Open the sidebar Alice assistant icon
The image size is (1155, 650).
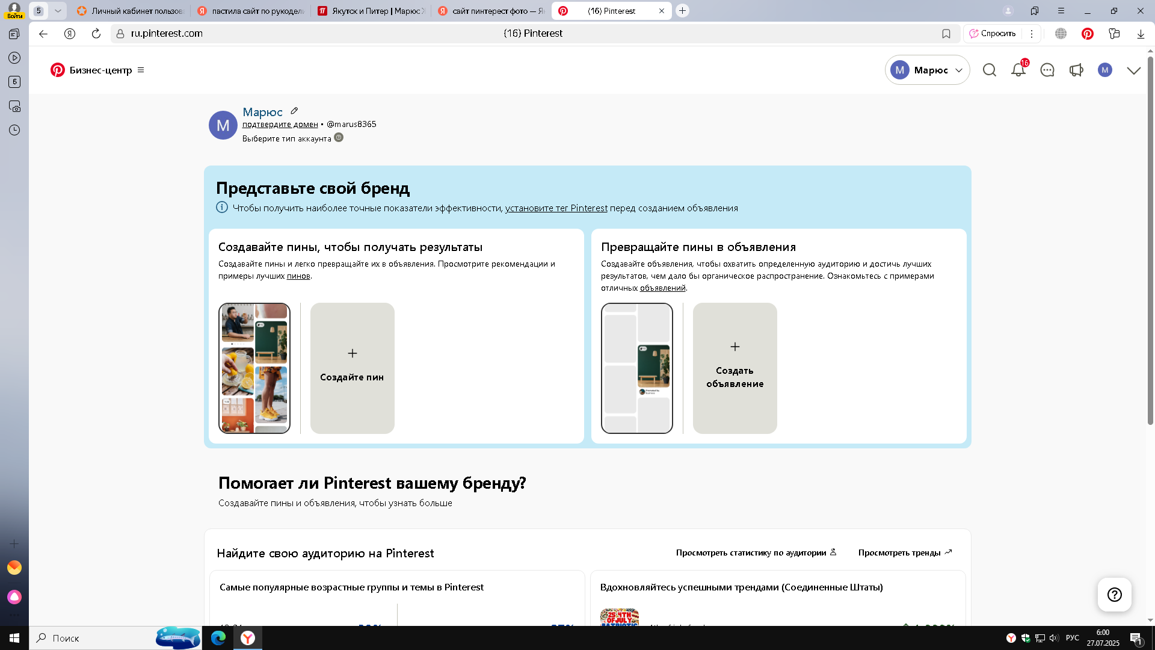tap(14, 596)
